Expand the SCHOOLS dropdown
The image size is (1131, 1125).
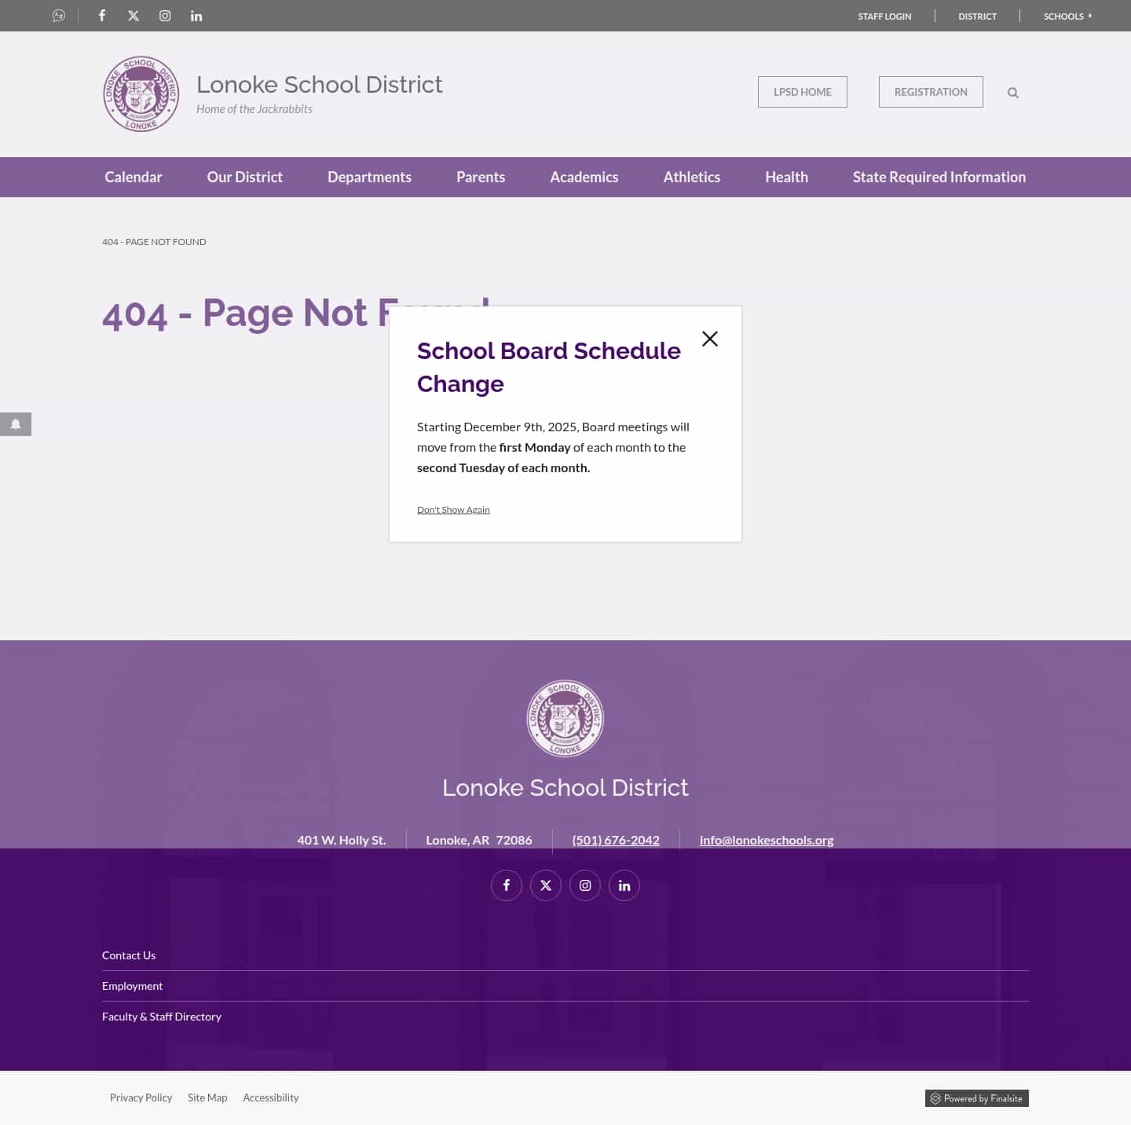coord(1067,16)
